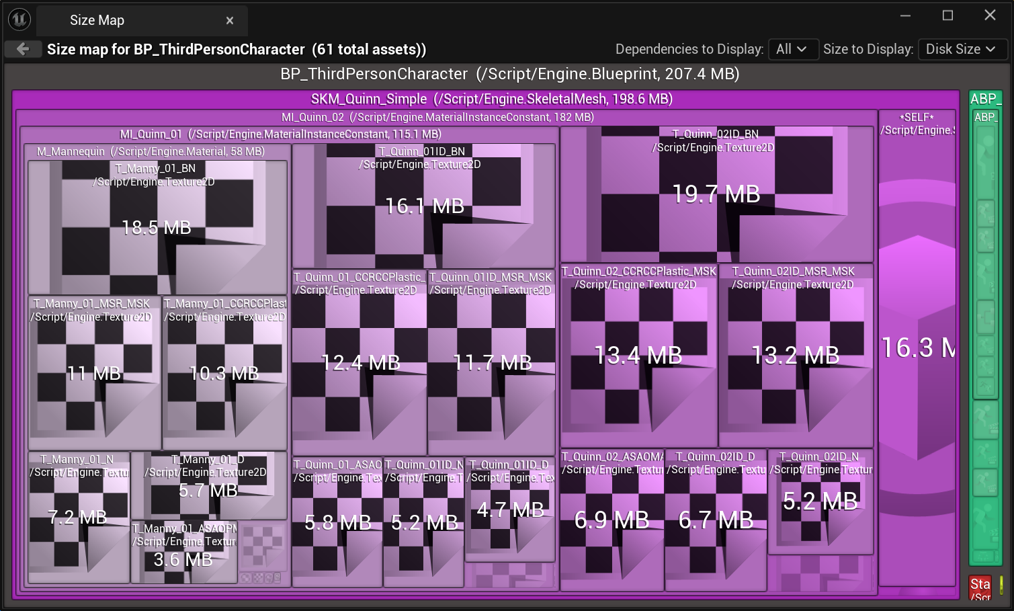Click the SKM_Quinn_Simple skeletal mesh header
This screenshot has width=1014, height=611.
click(491, 99)
